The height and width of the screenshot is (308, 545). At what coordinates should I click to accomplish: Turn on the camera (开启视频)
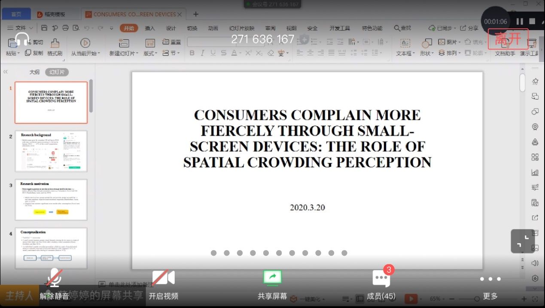click(x=164, y=279)
